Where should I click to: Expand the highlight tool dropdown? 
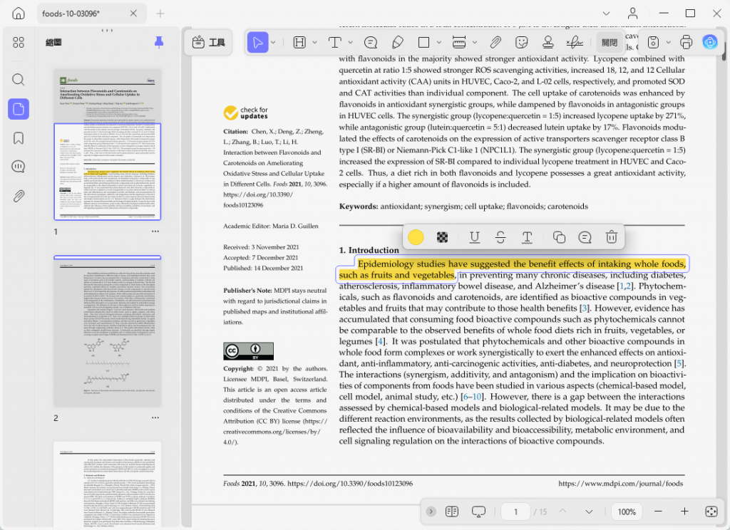[314, 42]
